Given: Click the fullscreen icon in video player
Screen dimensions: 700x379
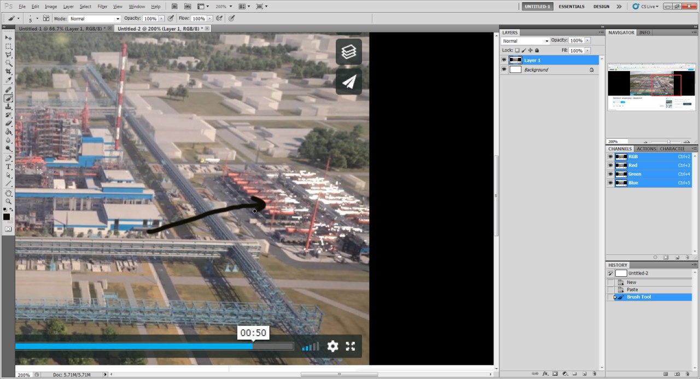Looking at the screenshot, I should [351, 346].
